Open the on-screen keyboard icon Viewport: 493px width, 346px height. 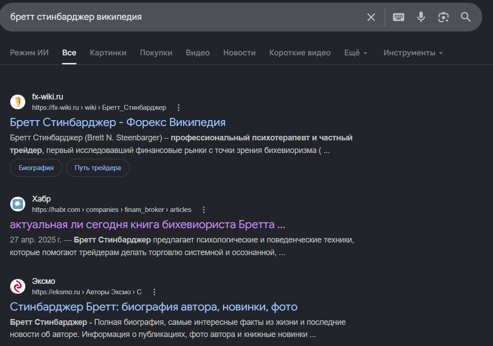(398, 17)
